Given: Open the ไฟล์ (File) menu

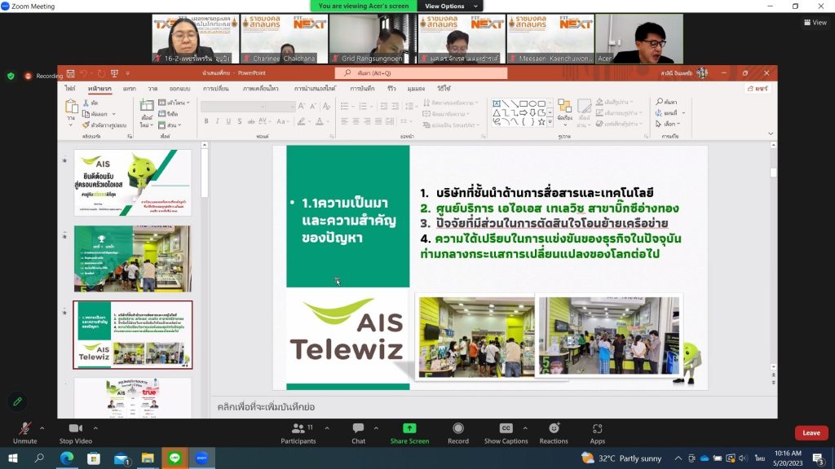Looking at the screenshot, I should pyautogui.click(x=71, y=88).
